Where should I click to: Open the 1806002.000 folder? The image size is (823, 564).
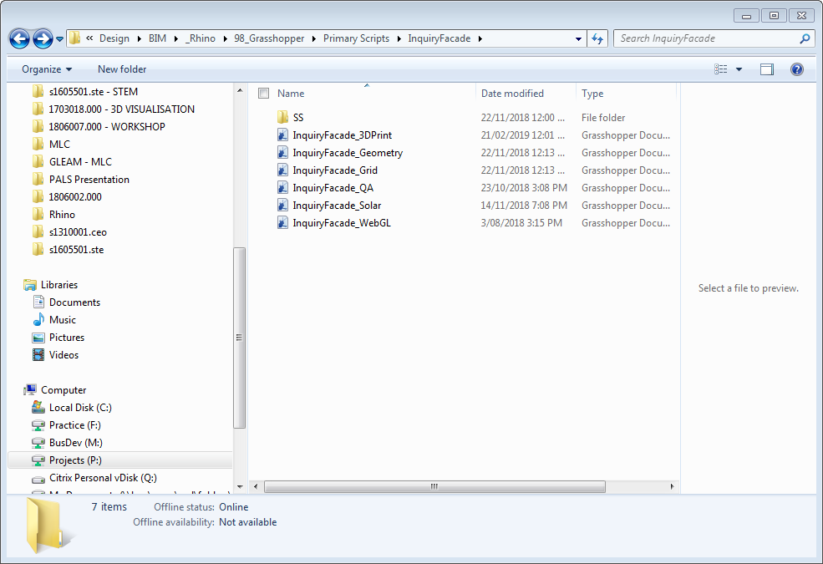(x=75, y=197)
